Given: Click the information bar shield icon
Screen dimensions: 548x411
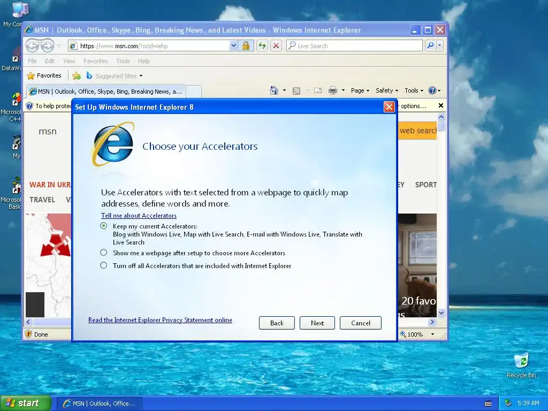Looking at the screenshot, I should click(x=30, y=106).
